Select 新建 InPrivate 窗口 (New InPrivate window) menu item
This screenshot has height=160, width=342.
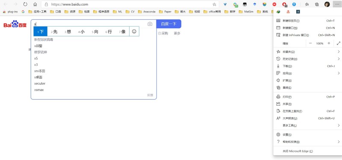(x=307, y=35)
